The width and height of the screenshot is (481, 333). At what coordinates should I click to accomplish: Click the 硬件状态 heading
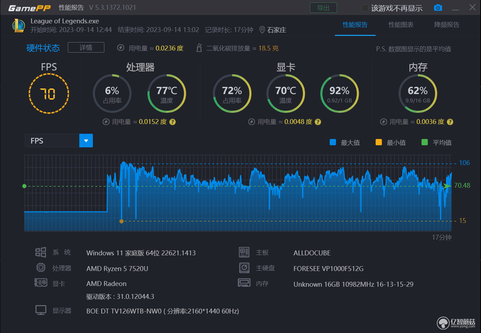point(43,48)
